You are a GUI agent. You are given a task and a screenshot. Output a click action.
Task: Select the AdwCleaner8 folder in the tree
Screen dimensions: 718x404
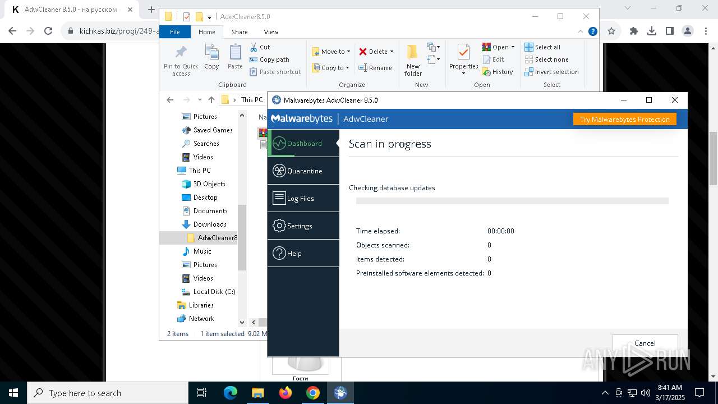tap(212, 237)
